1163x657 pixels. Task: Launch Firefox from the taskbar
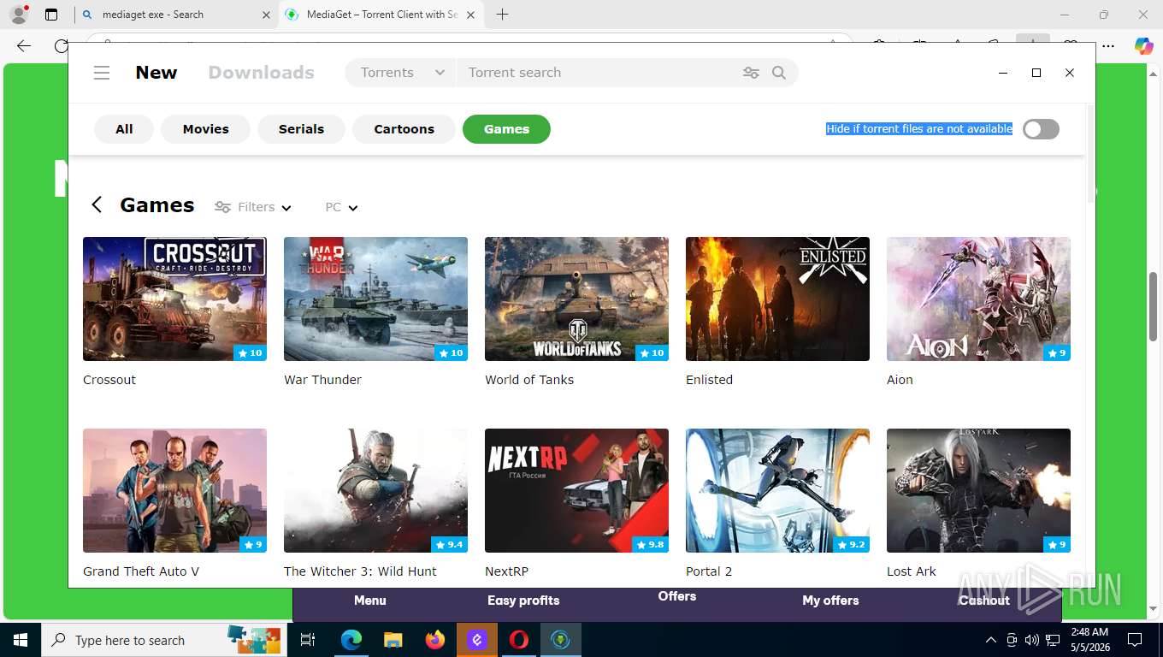pos(435,640)
